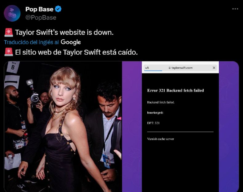
Task: Click the "Traducido del inglés al" link
Action: click(x=31, y=42)
